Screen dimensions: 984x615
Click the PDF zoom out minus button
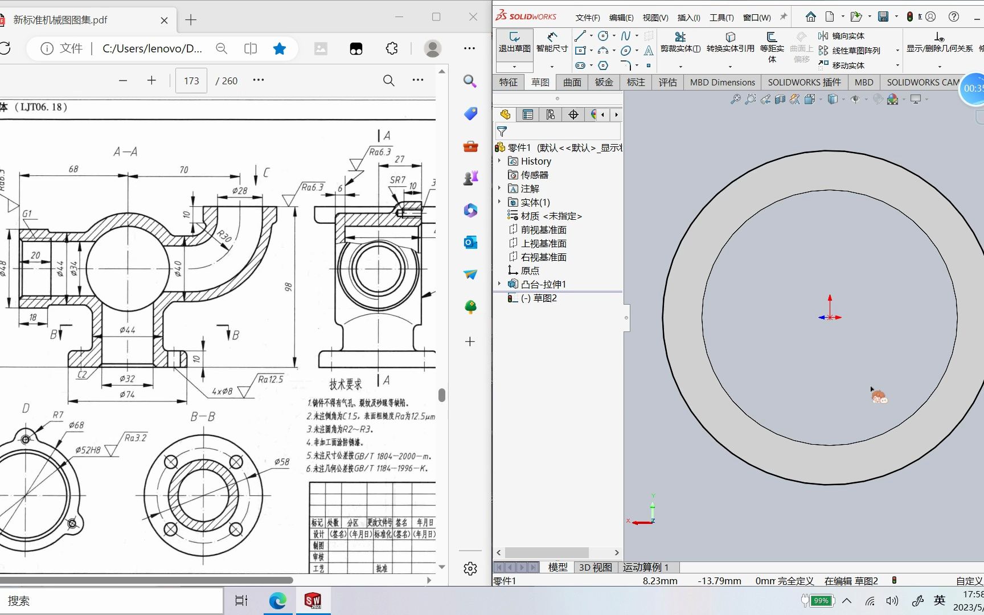[x=123, y=80]
